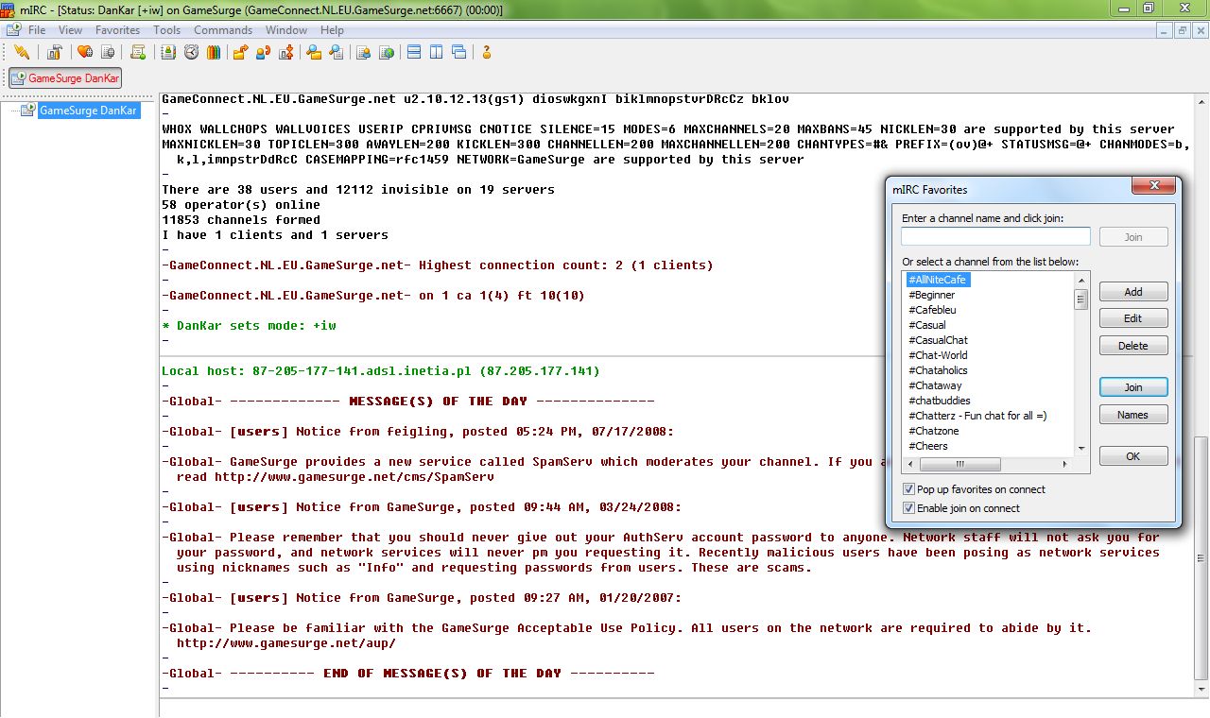Select #Cafebleu in the channel list
The height and width of the screenshot is (718, 1210).
[x=932, y=310]
